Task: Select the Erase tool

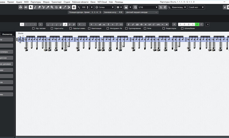Action: point(39,7)
